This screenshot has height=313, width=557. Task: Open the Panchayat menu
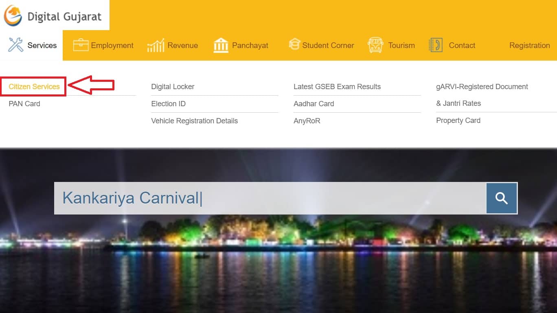click(x=250, y=46)
